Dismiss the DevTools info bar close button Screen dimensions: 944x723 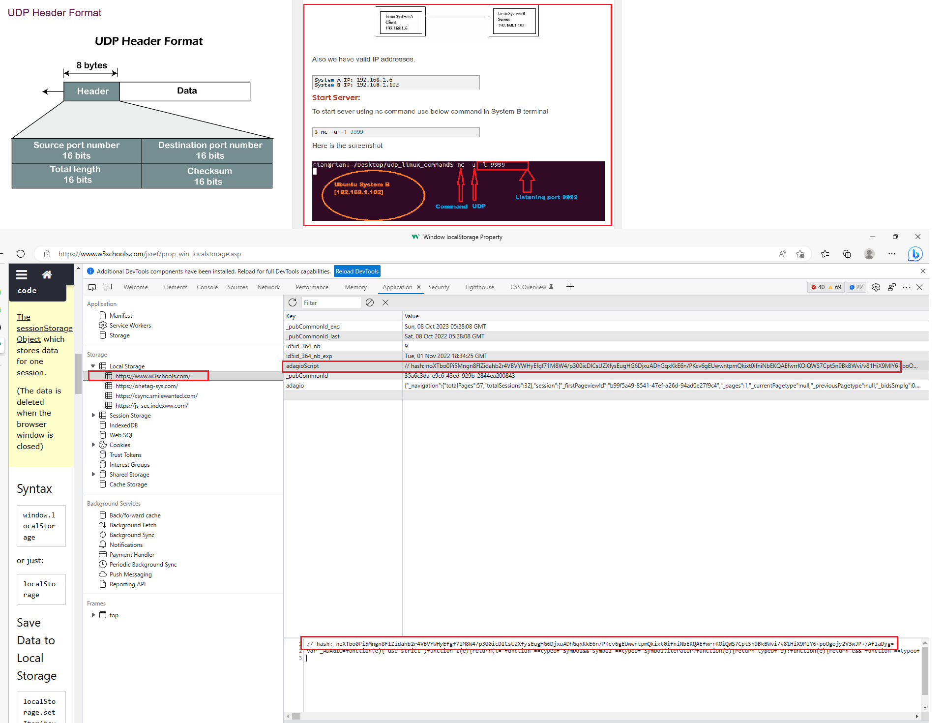click(x=923, y=271)
